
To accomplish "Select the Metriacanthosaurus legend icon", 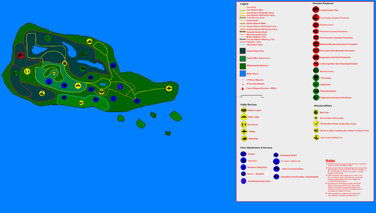I will point(316,44).
